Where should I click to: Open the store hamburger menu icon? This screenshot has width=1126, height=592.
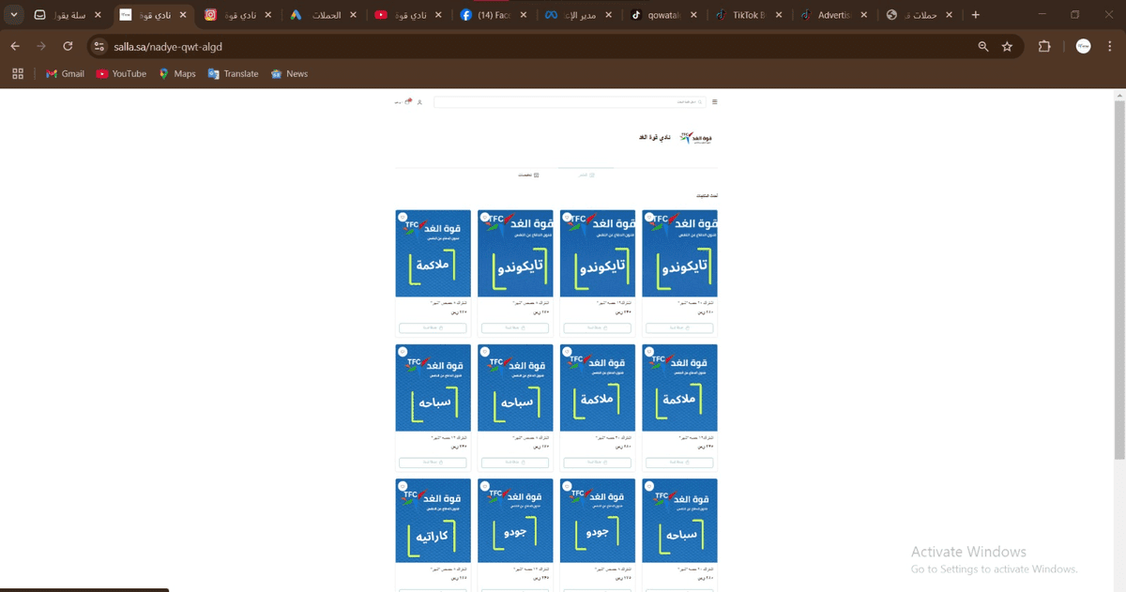[x=714, y=101]
